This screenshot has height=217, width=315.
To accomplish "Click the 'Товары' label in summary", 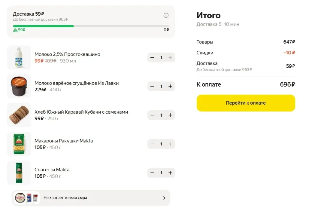I will (x=205, y=42).
